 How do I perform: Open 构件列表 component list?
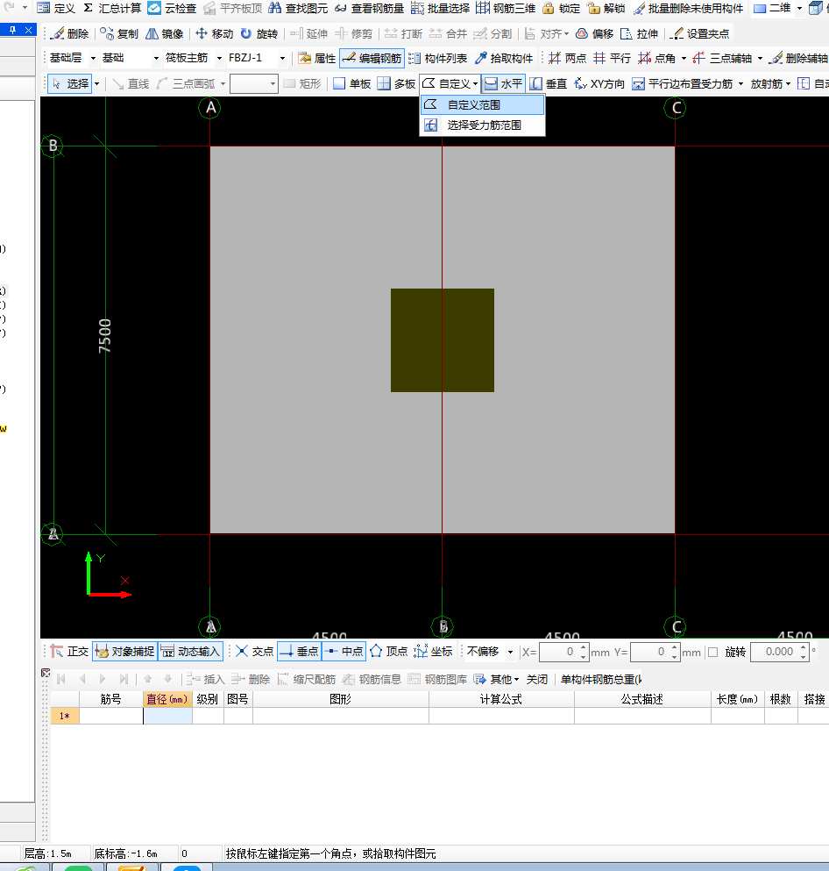tap(438, 58)
